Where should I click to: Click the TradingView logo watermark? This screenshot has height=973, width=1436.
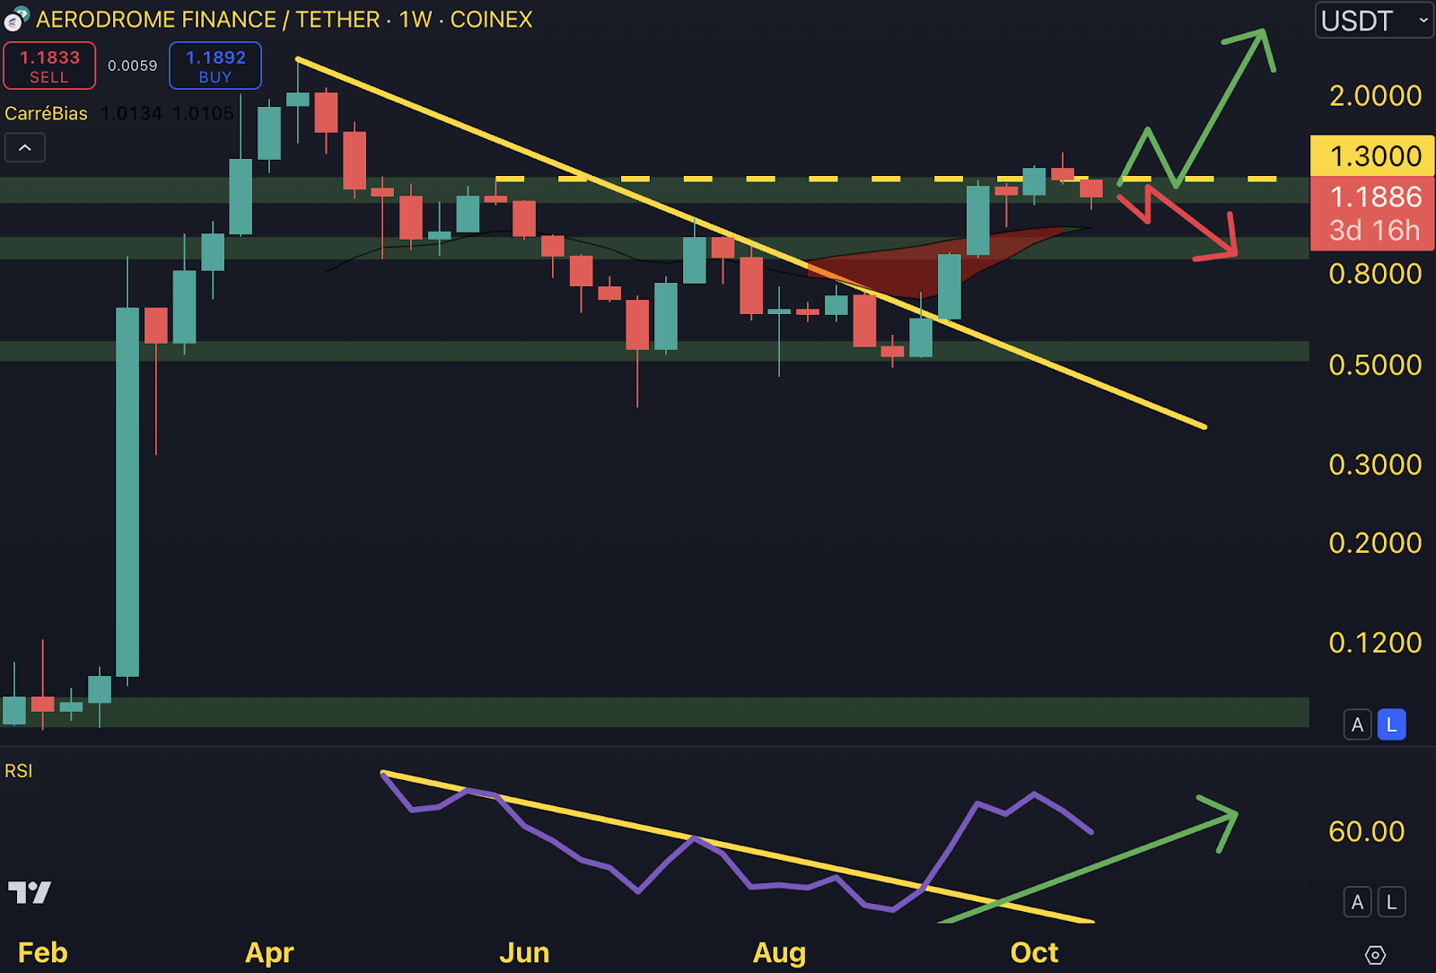tap(30, 892)
